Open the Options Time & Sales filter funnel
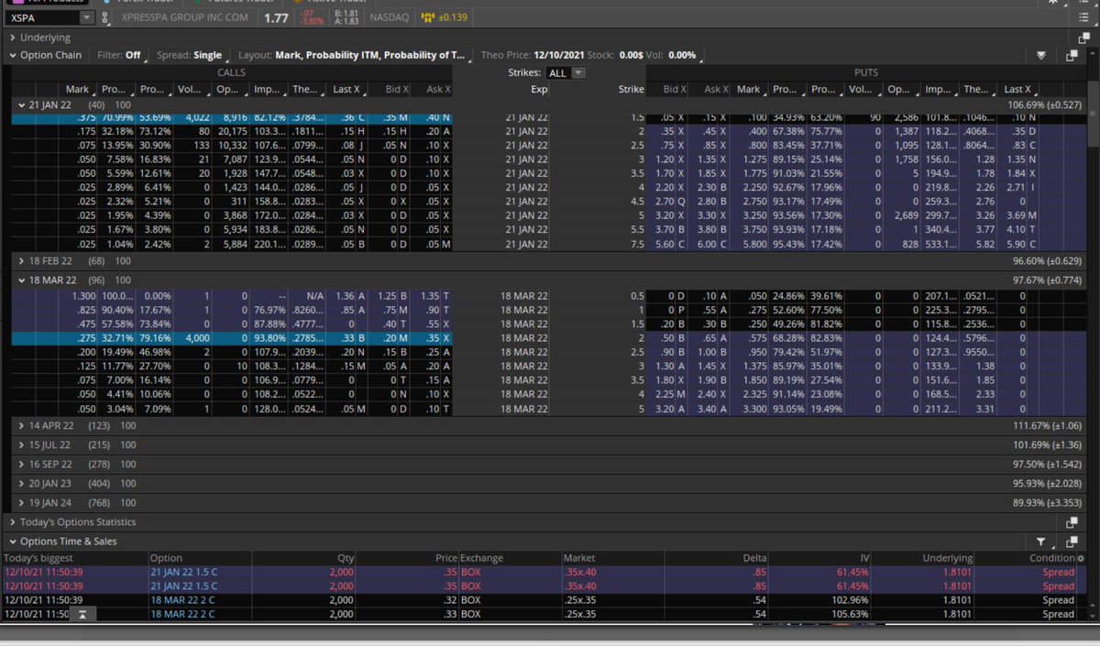The image size is (1100, 646). tap(1041, 542)
